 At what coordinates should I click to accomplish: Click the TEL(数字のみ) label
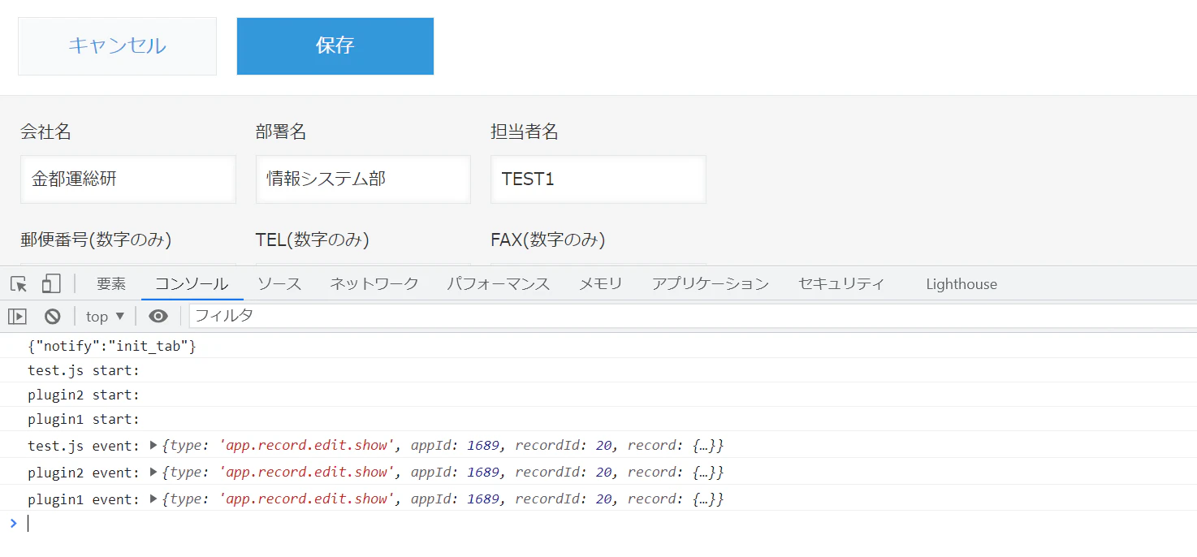click(x=313, y=240)
